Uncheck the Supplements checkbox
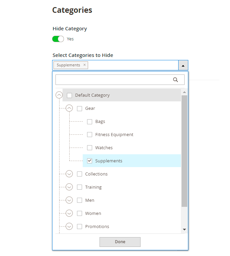Viewport: 230px width, 256px height. point(90,161)
